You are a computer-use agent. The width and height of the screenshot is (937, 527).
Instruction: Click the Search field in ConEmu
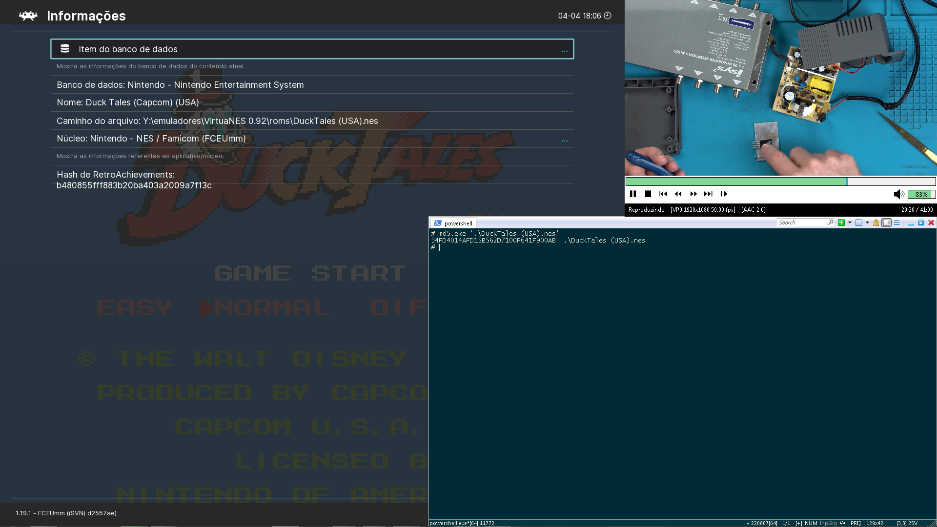click(x=801, y=223)
